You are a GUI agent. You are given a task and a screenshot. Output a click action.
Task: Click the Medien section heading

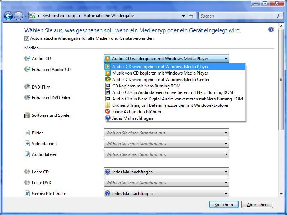32,48
